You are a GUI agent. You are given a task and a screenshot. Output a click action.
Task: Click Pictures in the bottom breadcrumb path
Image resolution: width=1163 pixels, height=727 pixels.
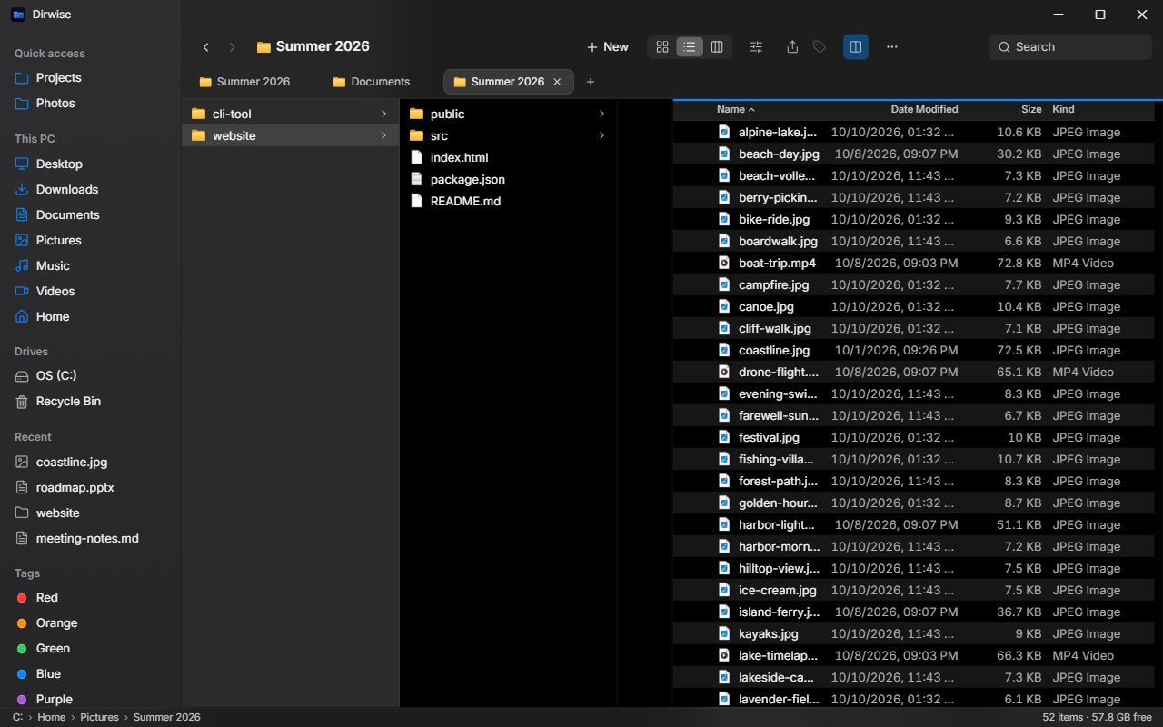point(99,717)
